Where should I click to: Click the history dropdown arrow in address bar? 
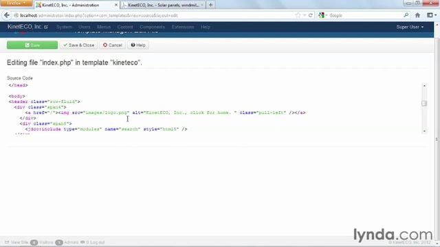305,15
